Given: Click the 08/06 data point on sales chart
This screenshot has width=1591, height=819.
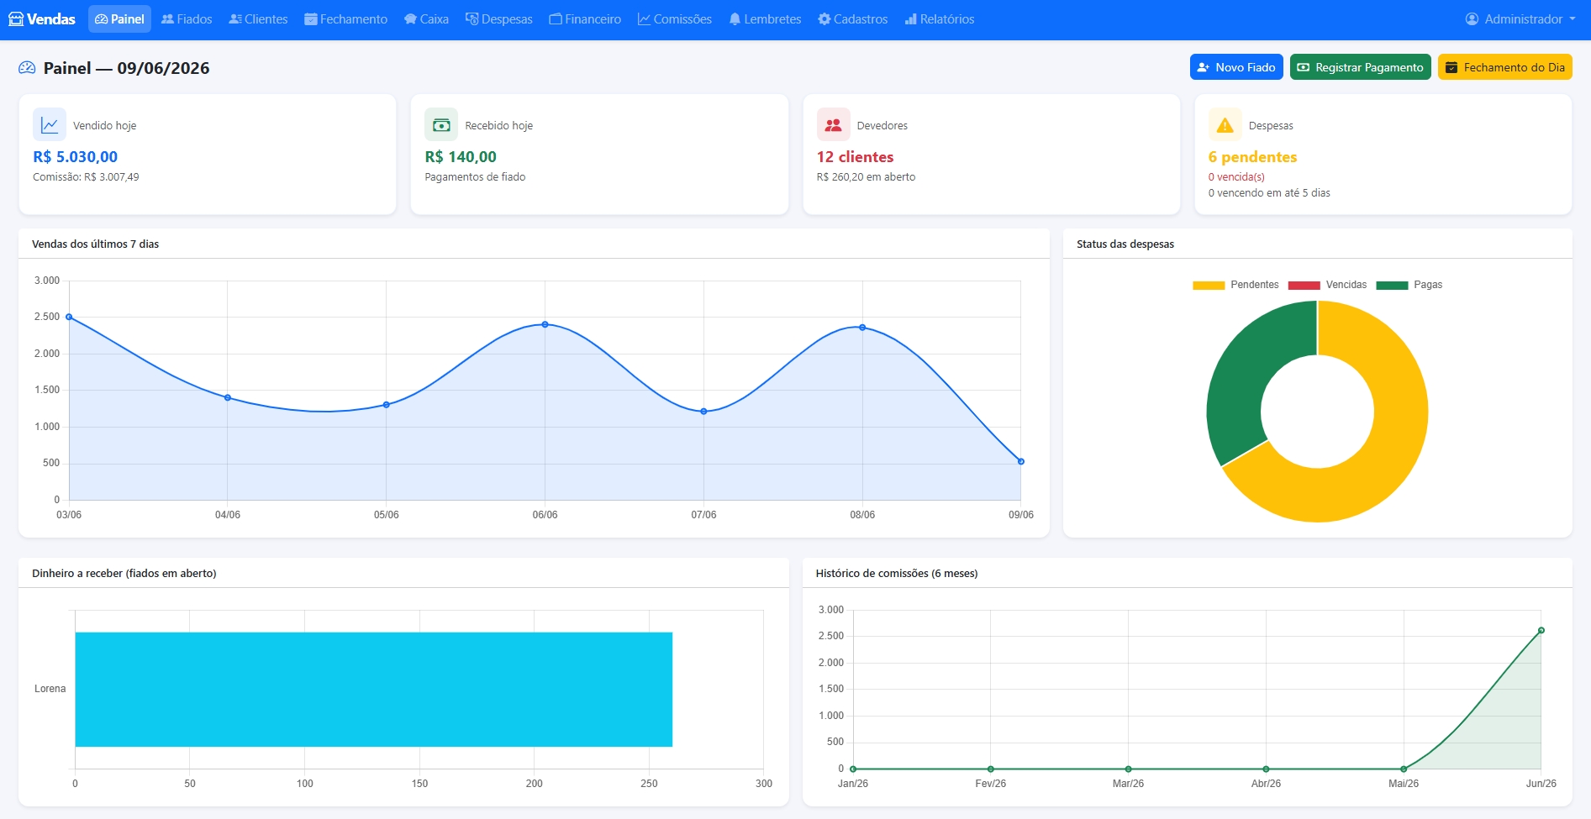Looking at the screenshot, I should (862, 328).
